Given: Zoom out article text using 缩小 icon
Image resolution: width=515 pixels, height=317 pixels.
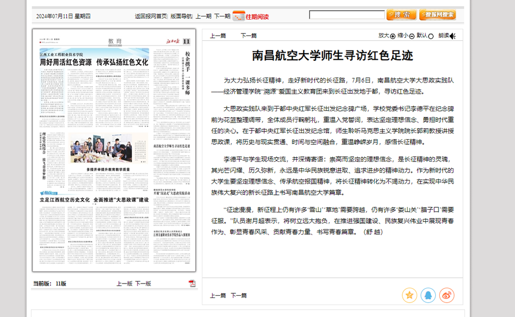Looking at the screenshot, I should point(412,37).
